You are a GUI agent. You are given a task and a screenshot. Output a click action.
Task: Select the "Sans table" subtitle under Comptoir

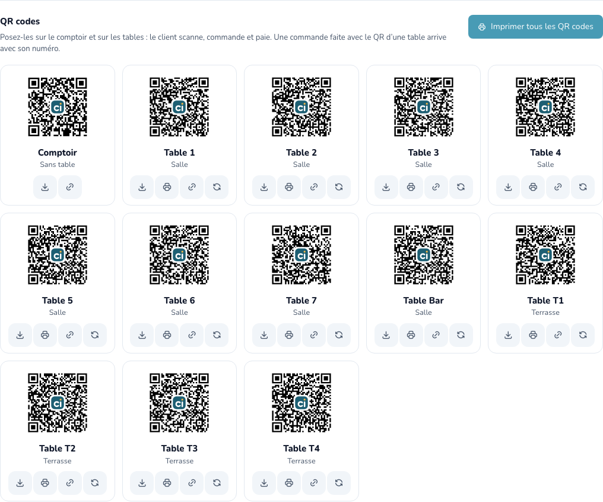58,165
